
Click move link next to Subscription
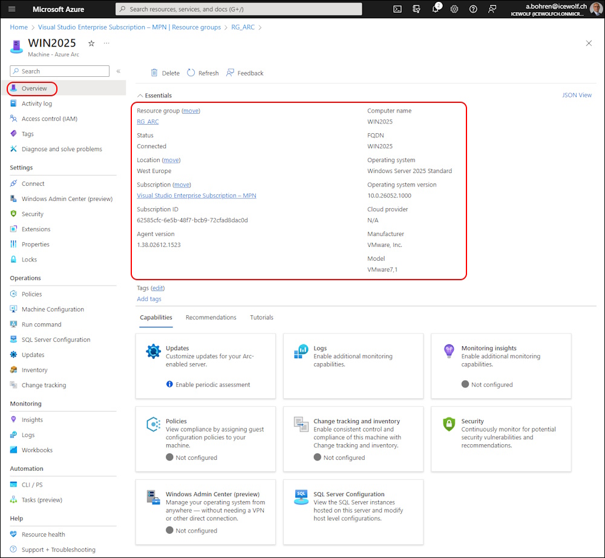point(181,185)
